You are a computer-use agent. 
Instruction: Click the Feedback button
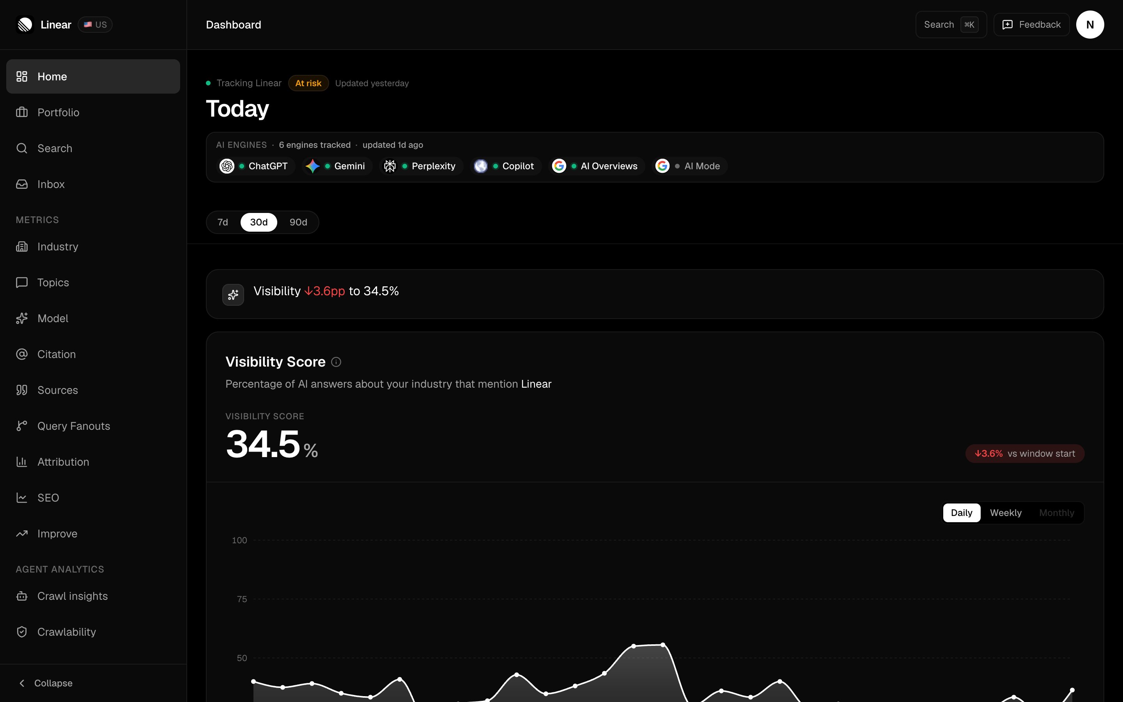pos(1031,25)
